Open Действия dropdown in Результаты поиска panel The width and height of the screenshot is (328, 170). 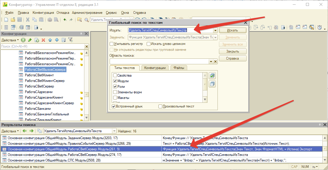(x=10, y=131)
